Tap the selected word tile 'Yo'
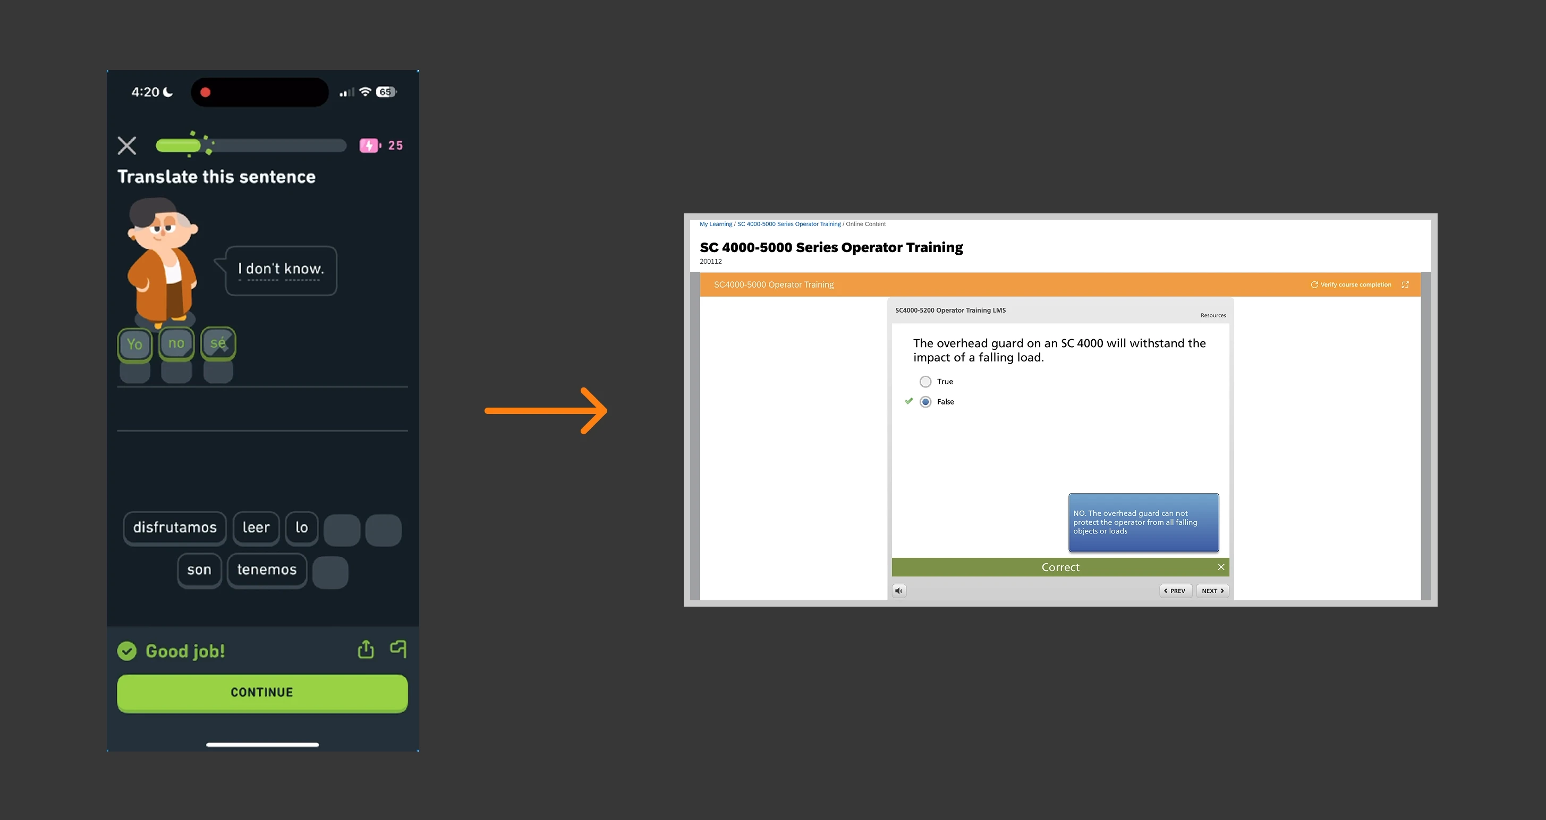The height and width of the screenshot is (820, 1546). point(134,344)
